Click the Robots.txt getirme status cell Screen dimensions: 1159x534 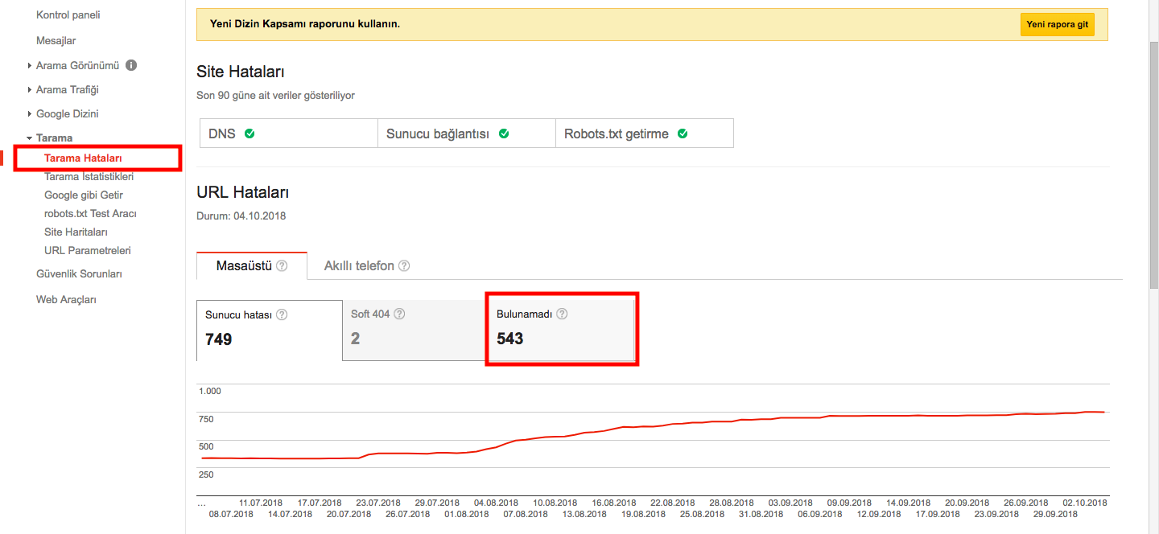click(645, 133)
